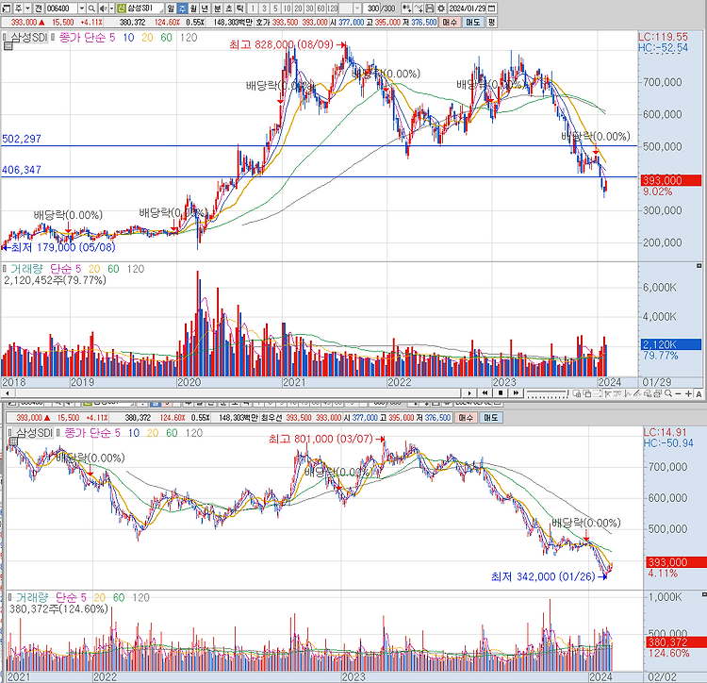The height and width of the screenshot is (683, 707).
Task: Open the top-left chart window menu icon
Action: click(x=5, y=8)
